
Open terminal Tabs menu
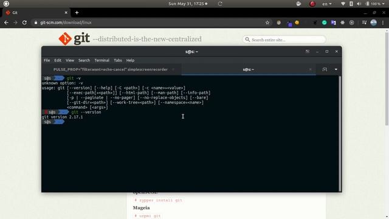click(117, 60)
